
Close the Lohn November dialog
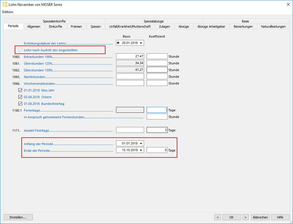(288, 5)
